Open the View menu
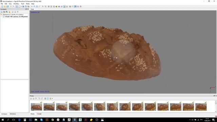 tap(10, 4)
